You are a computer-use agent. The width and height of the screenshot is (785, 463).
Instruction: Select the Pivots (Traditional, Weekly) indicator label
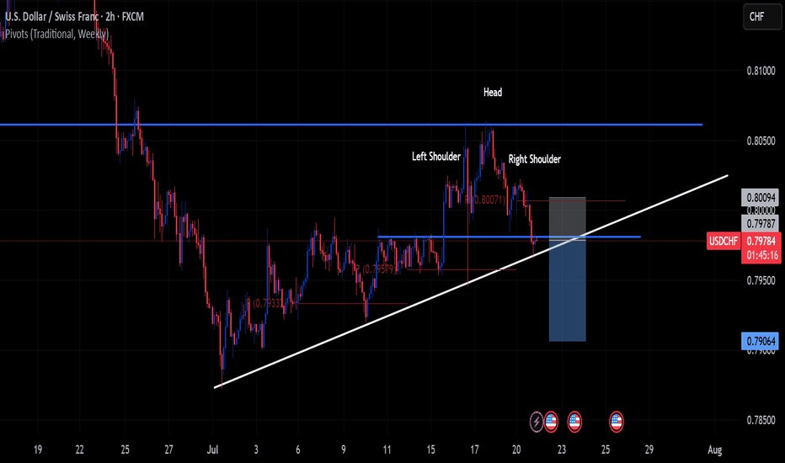click(x=56, y=34)
